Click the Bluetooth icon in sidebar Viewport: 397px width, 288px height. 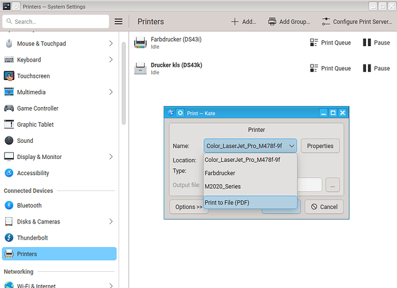coord(9,206)
